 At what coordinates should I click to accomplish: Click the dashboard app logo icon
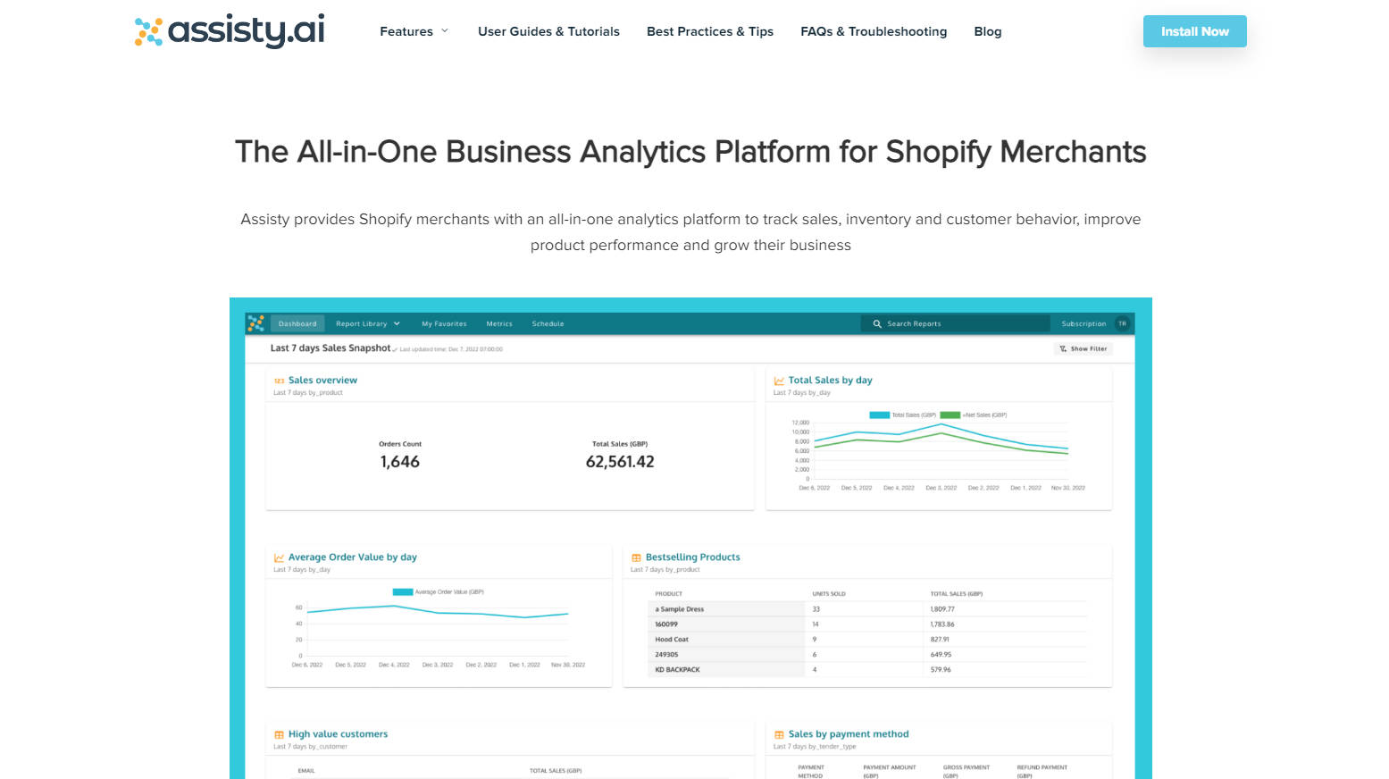tap(256, 323)
